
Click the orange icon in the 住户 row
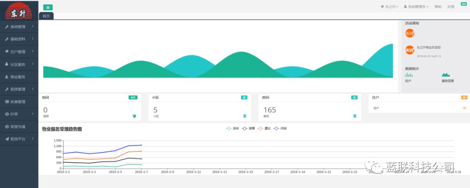465,108
